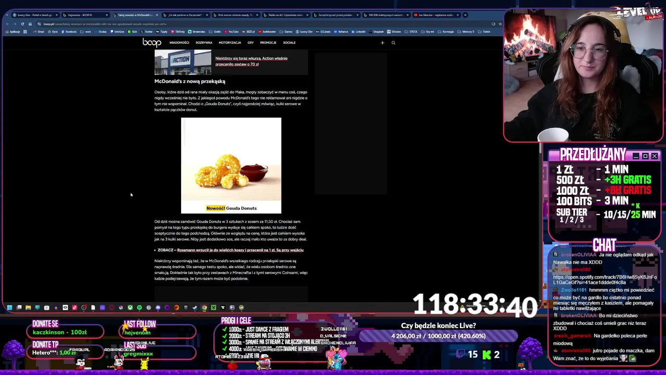The width and height of the screenshot is (666, 375).
Task: Open the Games bookmarks folder
Action: pos(286,32)
